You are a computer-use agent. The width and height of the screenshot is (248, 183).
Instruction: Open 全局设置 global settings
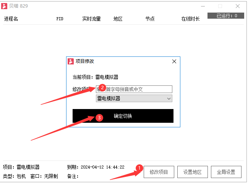click(x=226, y=172)
